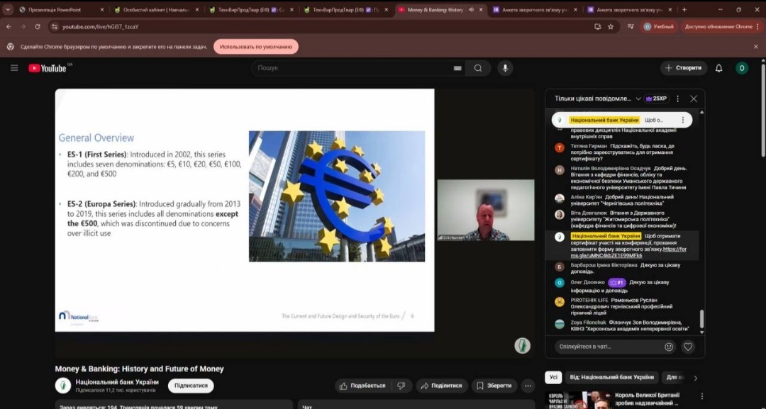Screen dimensions: 766x409
Task: Select the Усі filter chip
Action: coord(553,377)
